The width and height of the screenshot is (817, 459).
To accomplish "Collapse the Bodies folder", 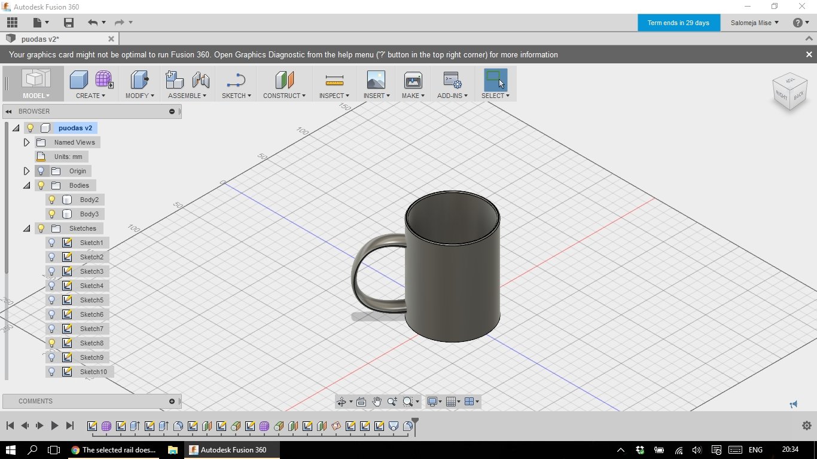I will click(x=26, y=185).
